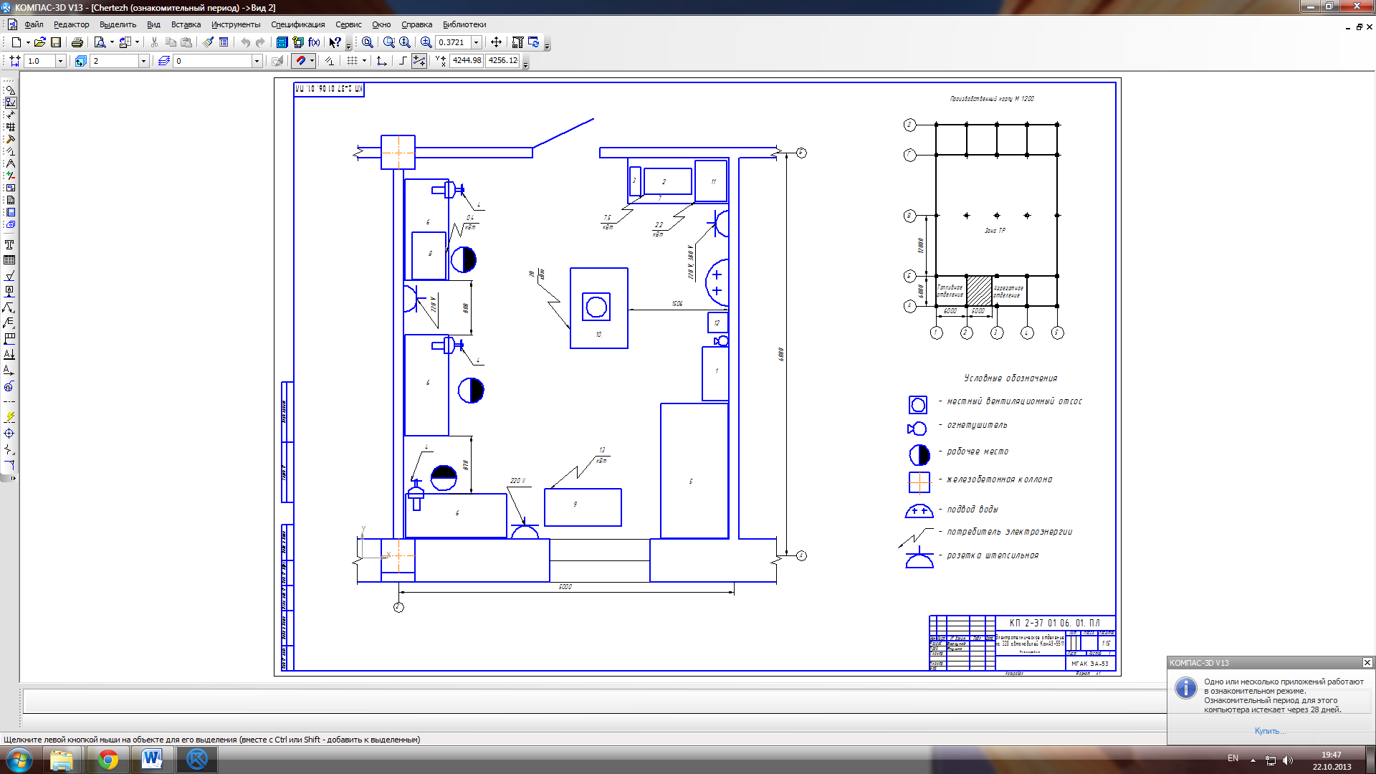Open the Файл menu

point(34,24)
